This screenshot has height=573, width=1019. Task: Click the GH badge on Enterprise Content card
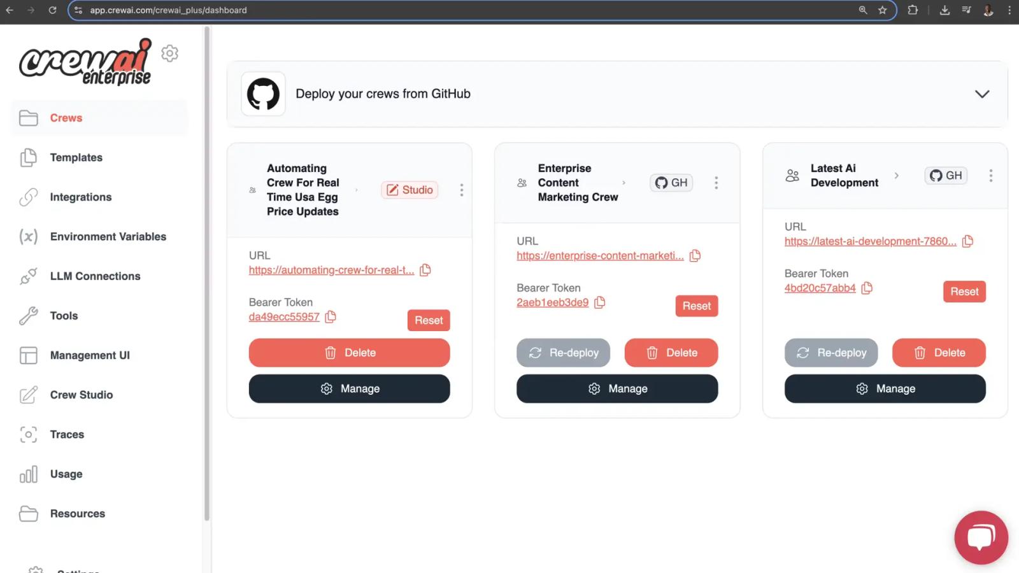coord(671,183)
